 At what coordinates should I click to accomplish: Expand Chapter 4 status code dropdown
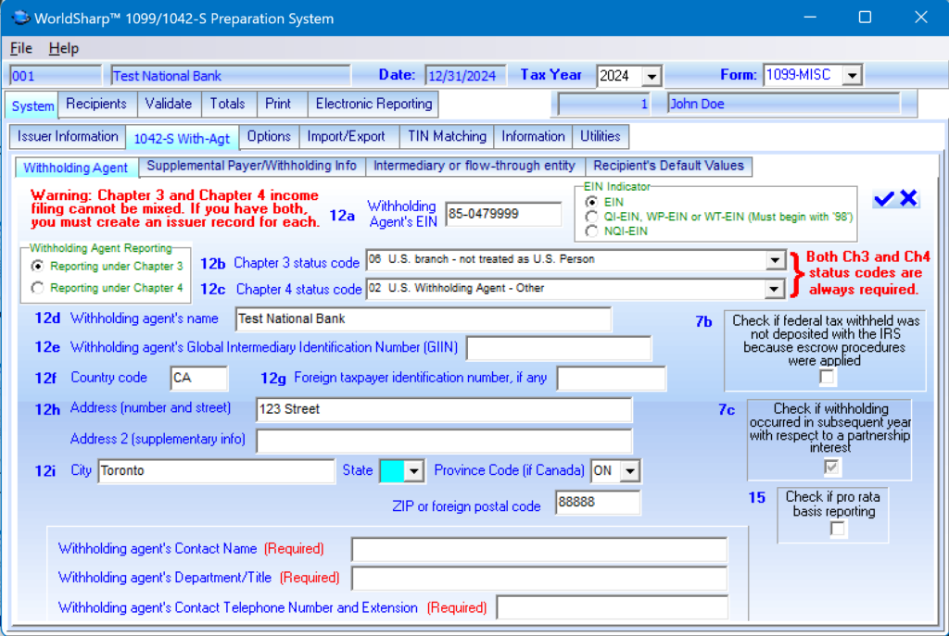(774, 289)
